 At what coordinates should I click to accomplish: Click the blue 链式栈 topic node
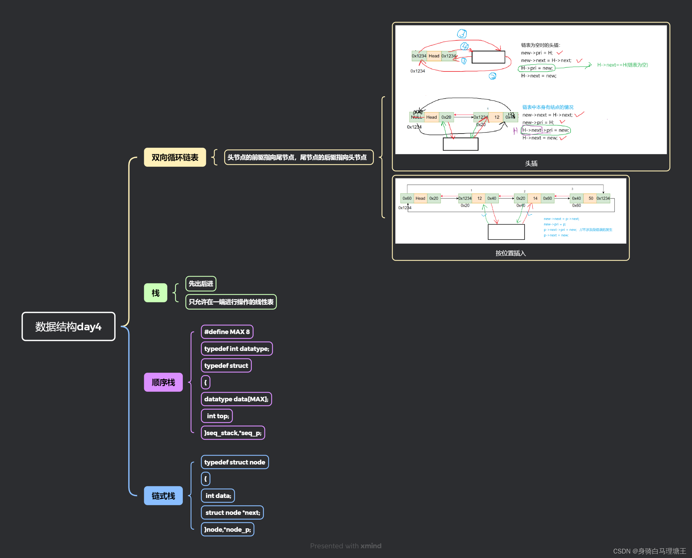[x=163, y=496]
